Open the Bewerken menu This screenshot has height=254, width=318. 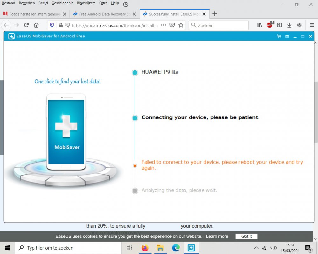coord(27,3)
